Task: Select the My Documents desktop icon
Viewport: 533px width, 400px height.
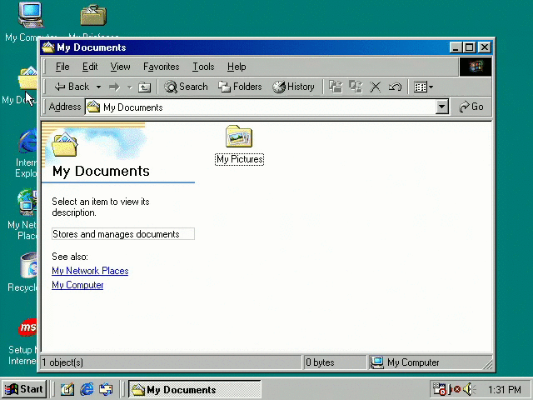Action: (x=27, y=78)
